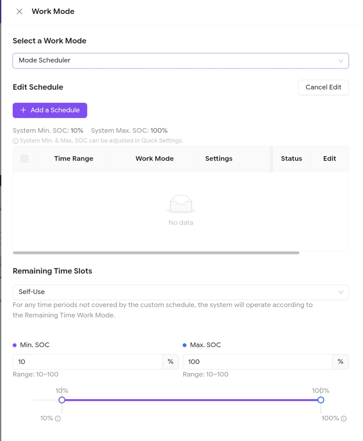Click the empty No data inbox icon
Image resolution: width=363 pixels, height=441 pixels.
coord(181,203)
